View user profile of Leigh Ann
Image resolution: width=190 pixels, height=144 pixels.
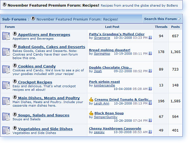102,103
